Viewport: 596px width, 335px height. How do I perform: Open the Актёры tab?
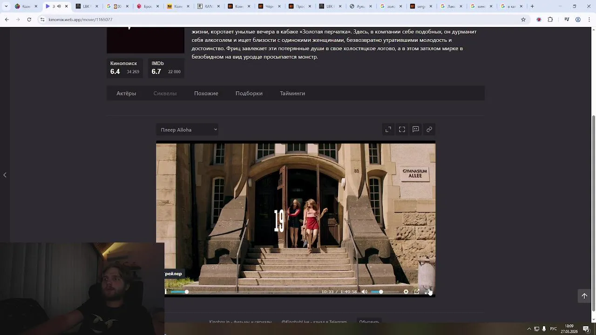[x=126, y=94]
